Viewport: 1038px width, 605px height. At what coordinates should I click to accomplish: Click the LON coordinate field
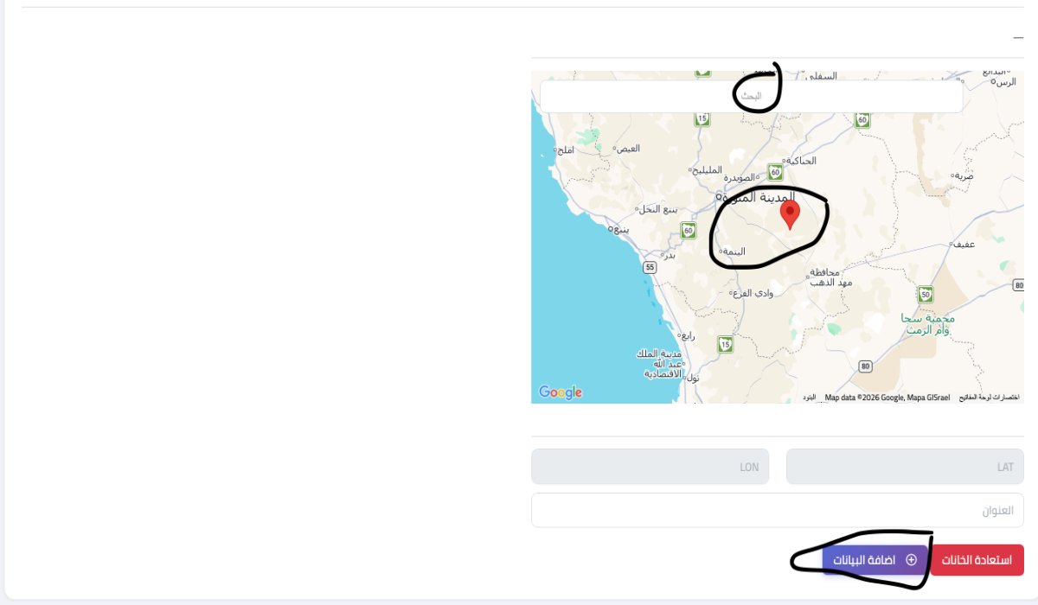650,467
